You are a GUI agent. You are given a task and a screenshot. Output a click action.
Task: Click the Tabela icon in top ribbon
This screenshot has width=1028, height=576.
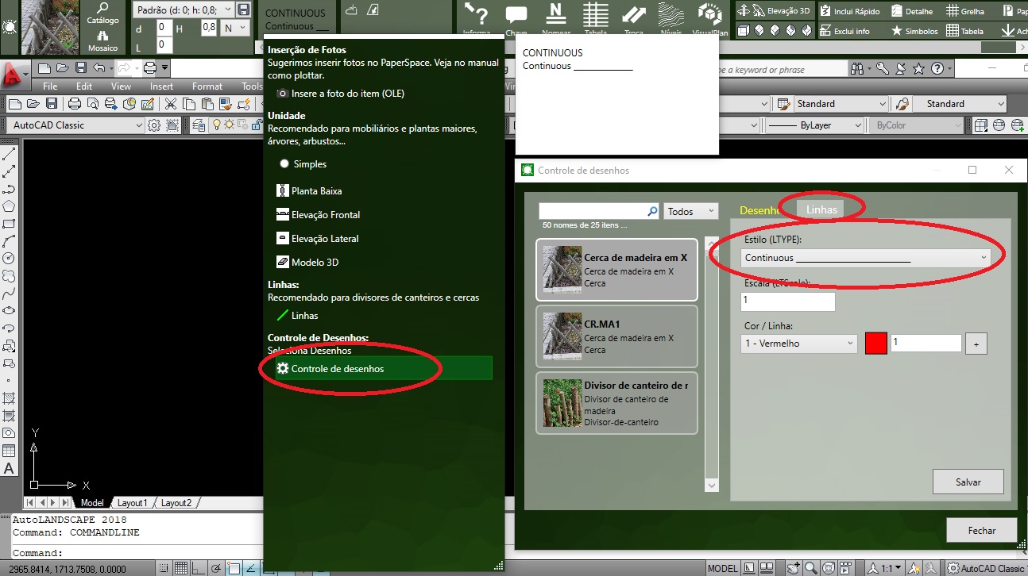pos(595,16)
